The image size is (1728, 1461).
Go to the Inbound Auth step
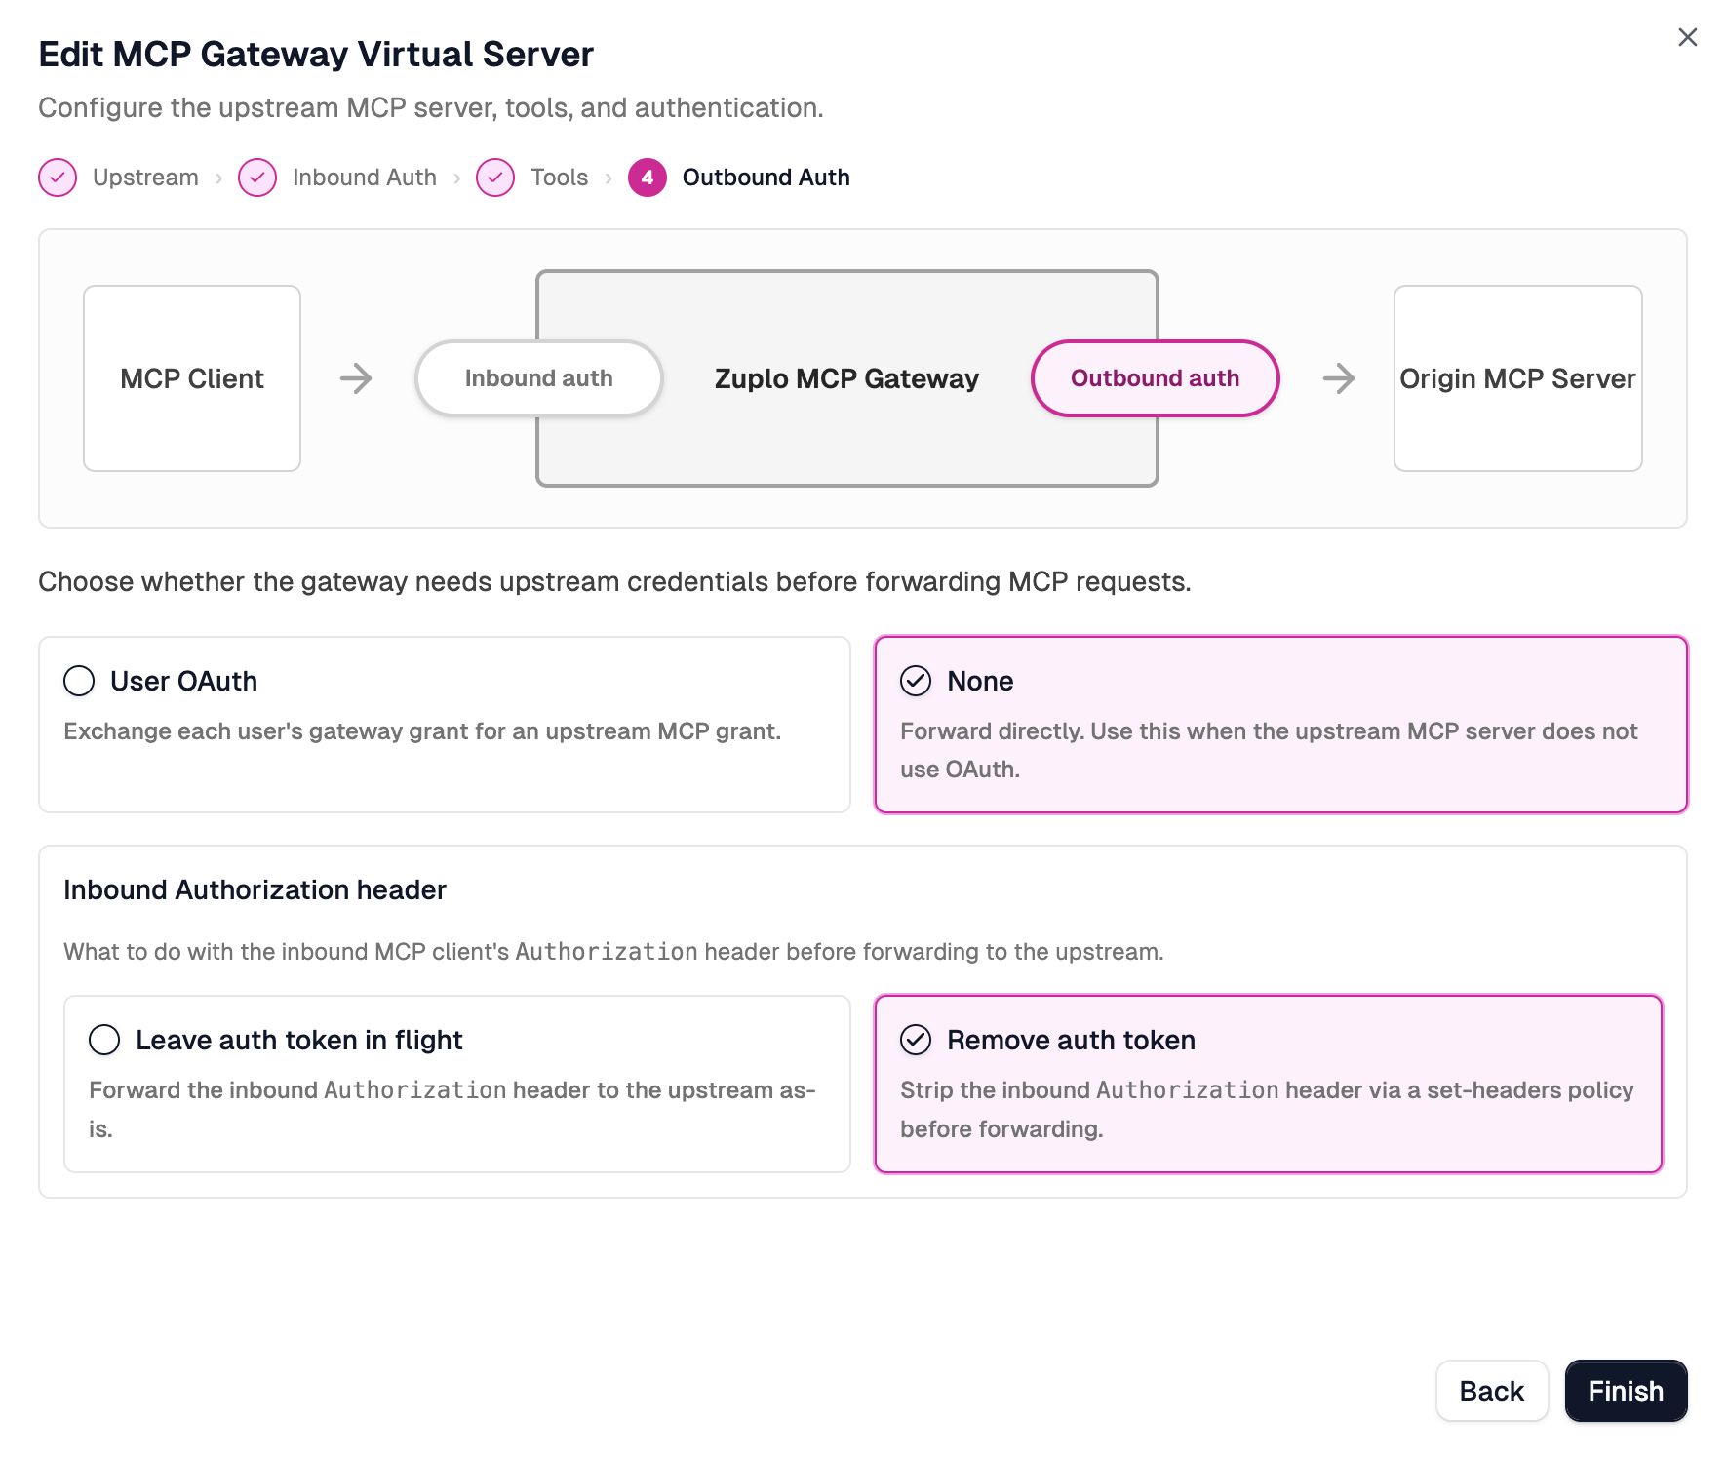pos(365,178)
